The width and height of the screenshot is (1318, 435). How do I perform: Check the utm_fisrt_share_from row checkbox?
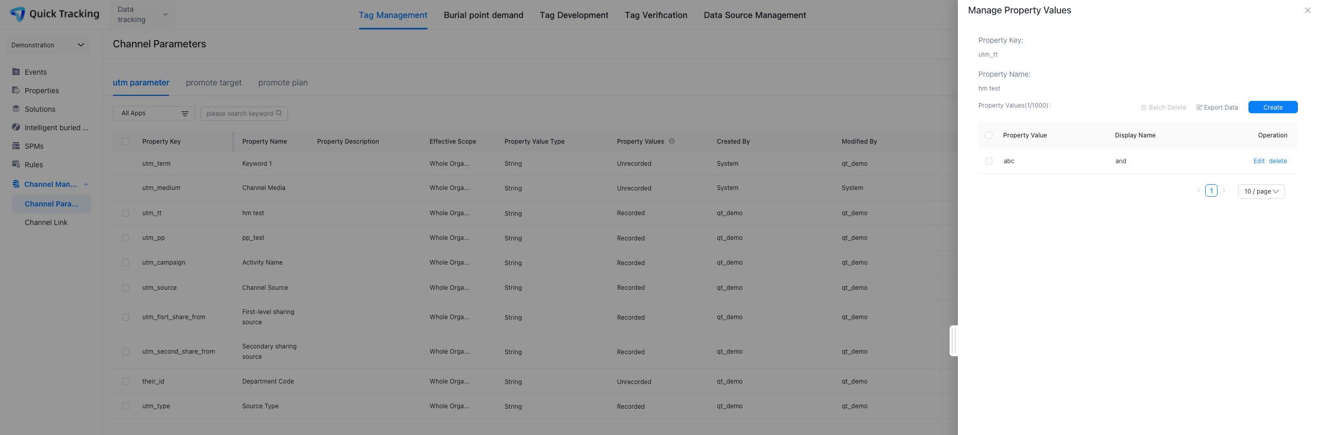(126, 317)
